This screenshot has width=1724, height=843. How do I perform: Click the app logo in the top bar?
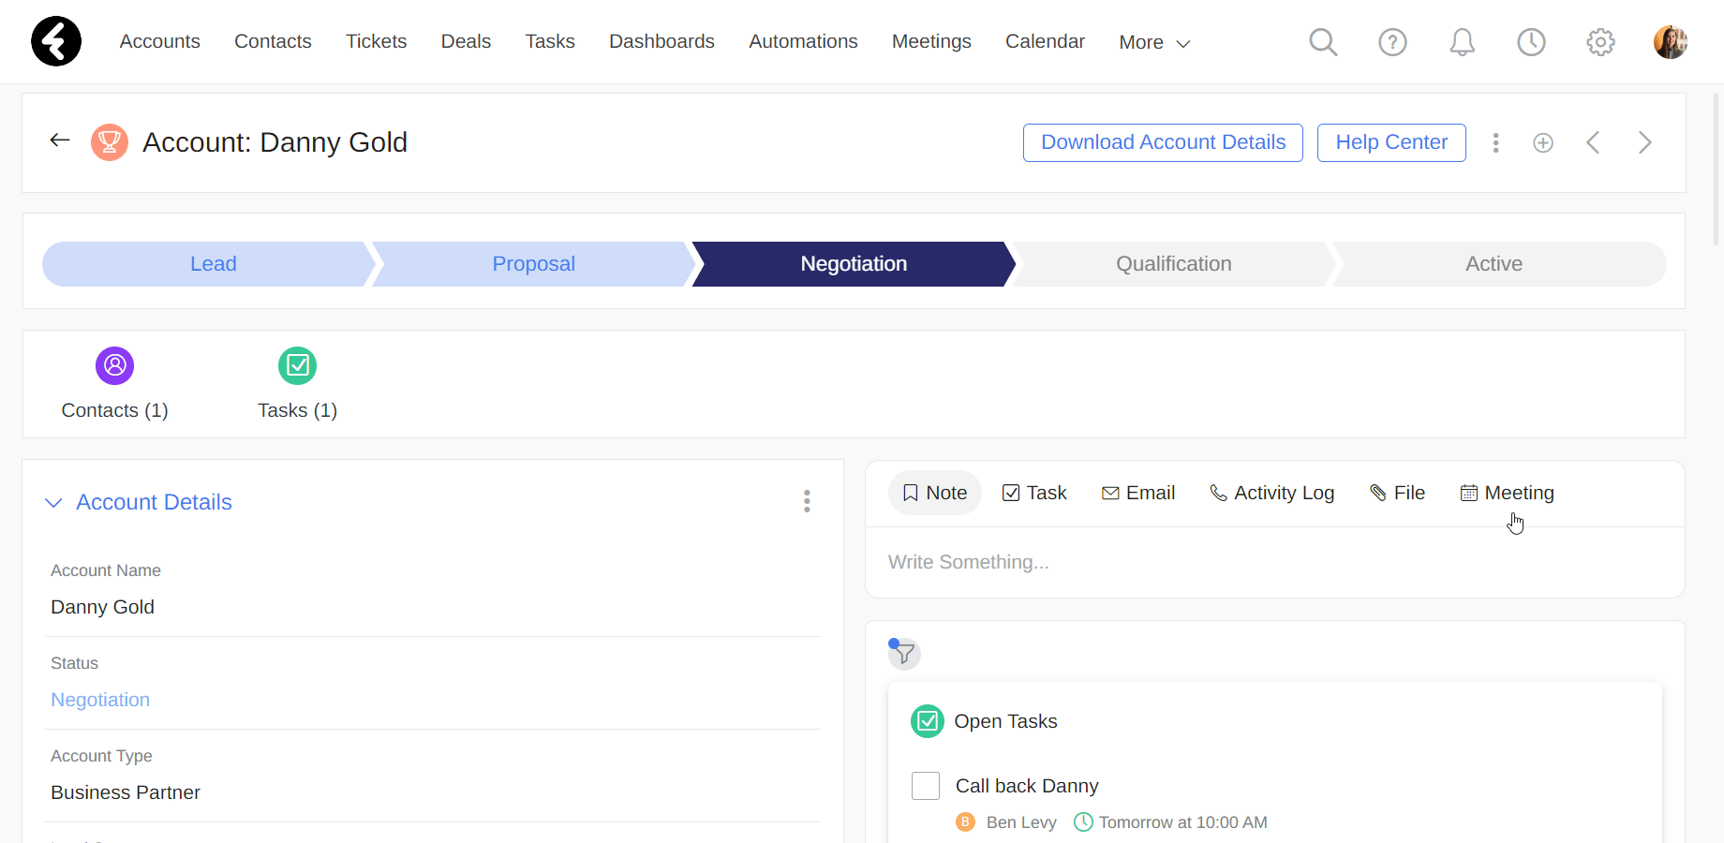(x=56, y=41)
